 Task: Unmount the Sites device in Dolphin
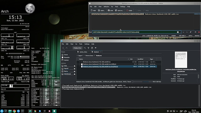click(74, 66)
